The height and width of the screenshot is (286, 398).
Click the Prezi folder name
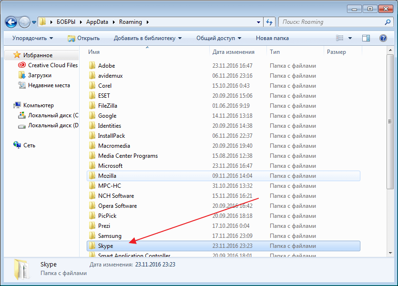104,226
